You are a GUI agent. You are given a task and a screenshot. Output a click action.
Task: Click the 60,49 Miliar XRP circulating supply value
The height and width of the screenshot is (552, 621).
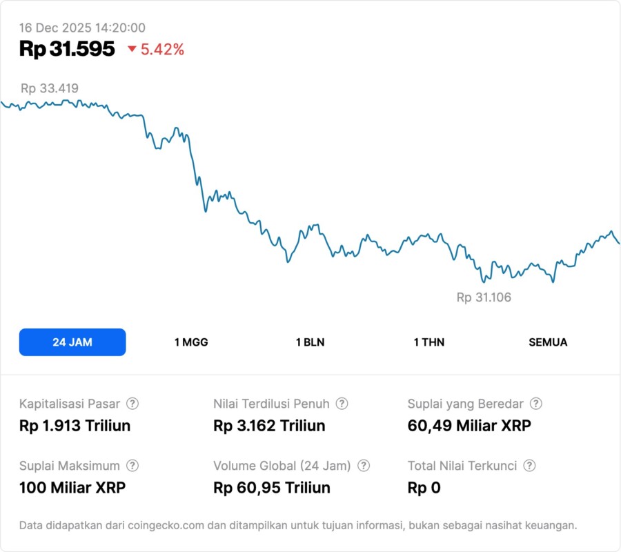pos(469,426)
